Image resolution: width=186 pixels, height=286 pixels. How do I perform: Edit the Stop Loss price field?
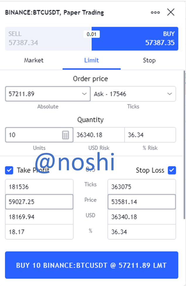tap(142, 202)
